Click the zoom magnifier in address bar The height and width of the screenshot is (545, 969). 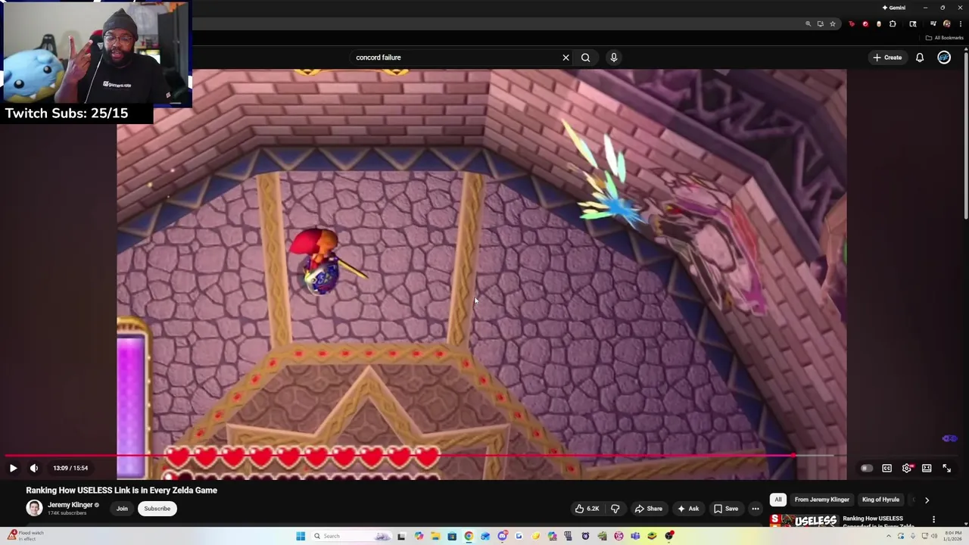809,24
